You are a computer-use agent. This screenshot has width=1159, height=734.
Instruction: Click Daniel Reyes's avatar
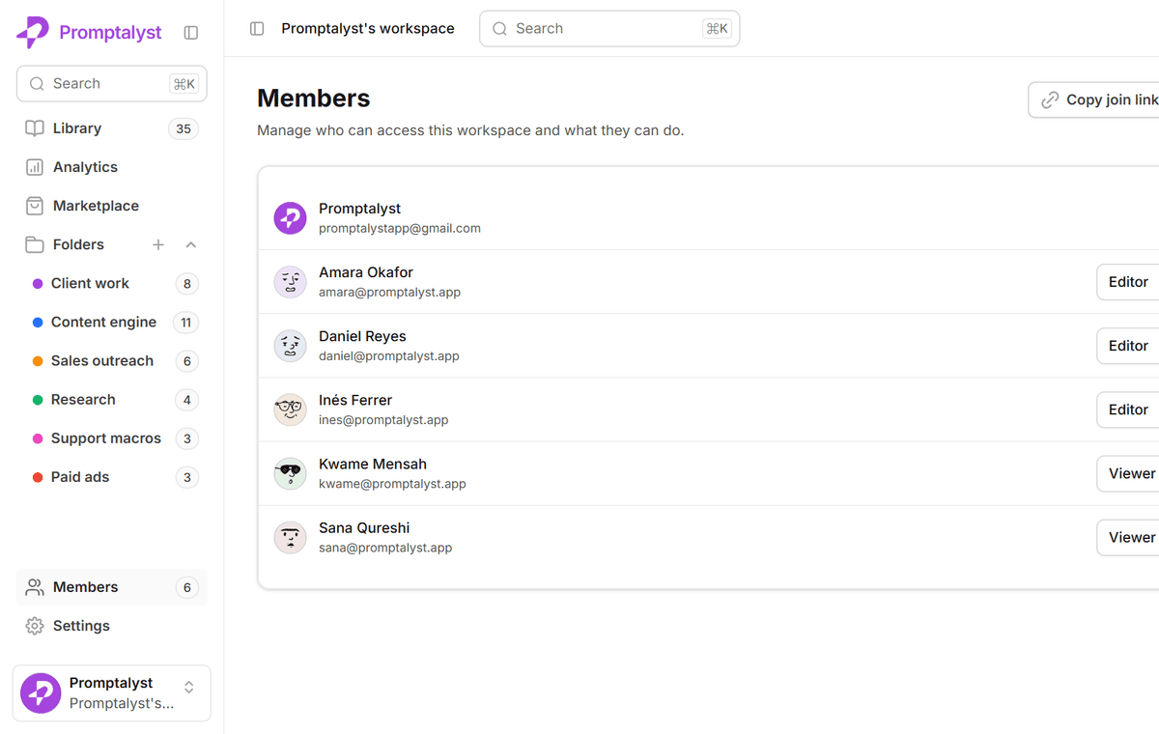click(290, 346)
